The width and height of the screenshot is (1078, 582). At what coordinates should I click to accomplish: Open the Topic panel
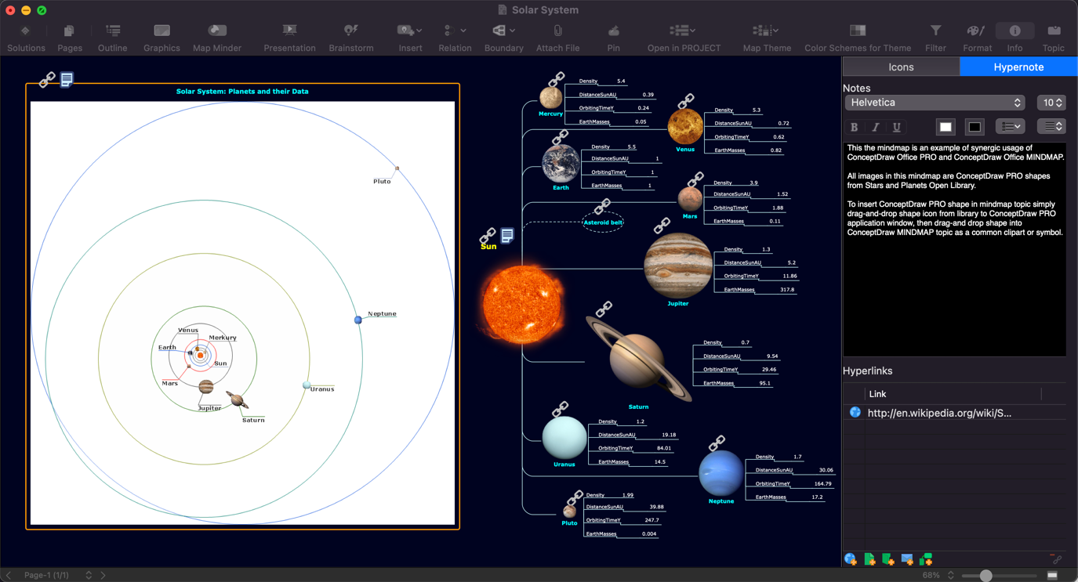tap(1054, 38)
